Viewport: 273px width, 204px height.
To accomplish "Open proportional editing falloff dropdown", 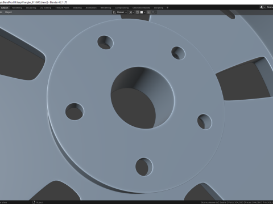I will (154, 12).
